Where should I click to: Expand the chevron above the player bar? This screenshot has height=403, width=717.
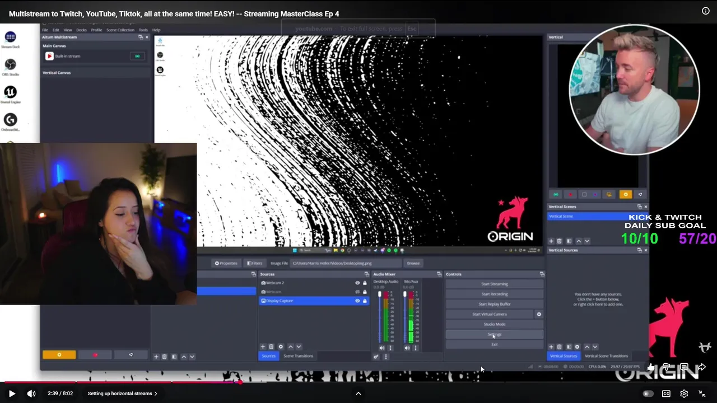(358, 393)
